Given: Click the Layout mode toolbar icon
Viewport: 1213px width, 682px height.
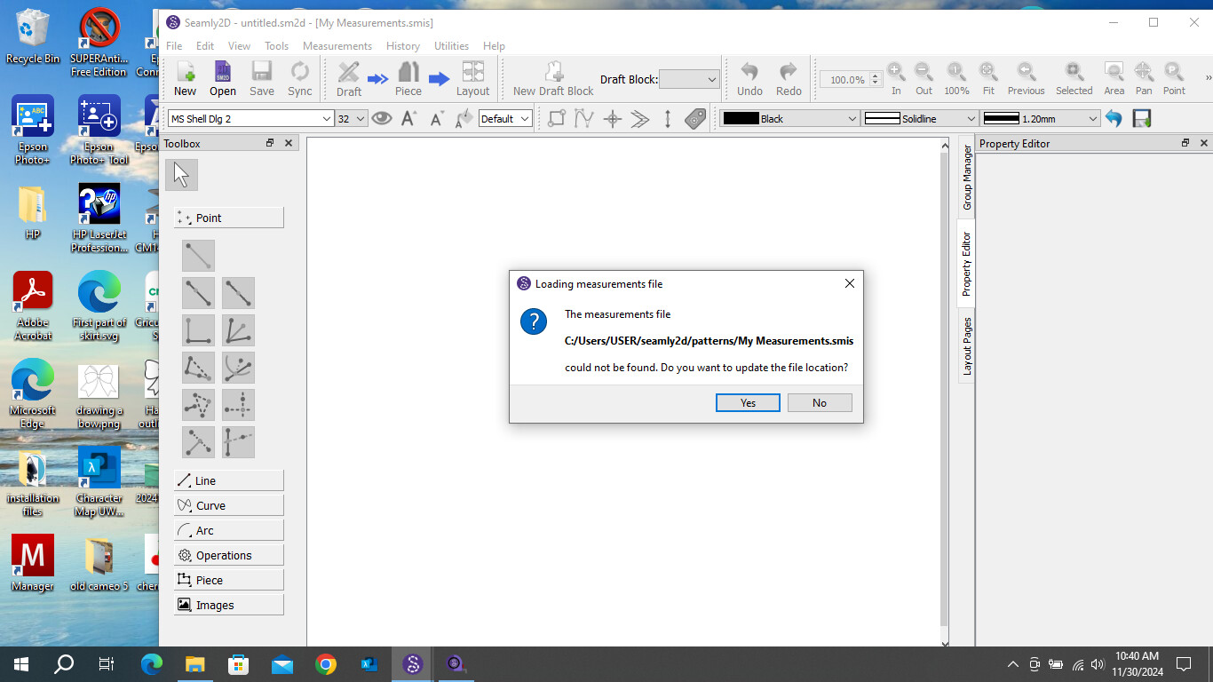Looking at the screenshot, I should pyautogui.click(x=472, y=79).
